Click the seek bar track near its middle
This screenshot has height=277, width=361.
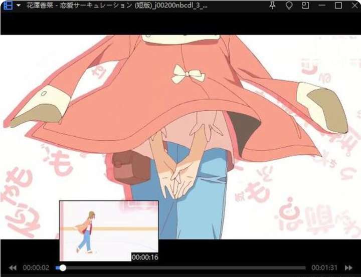[x=180, y=268]
